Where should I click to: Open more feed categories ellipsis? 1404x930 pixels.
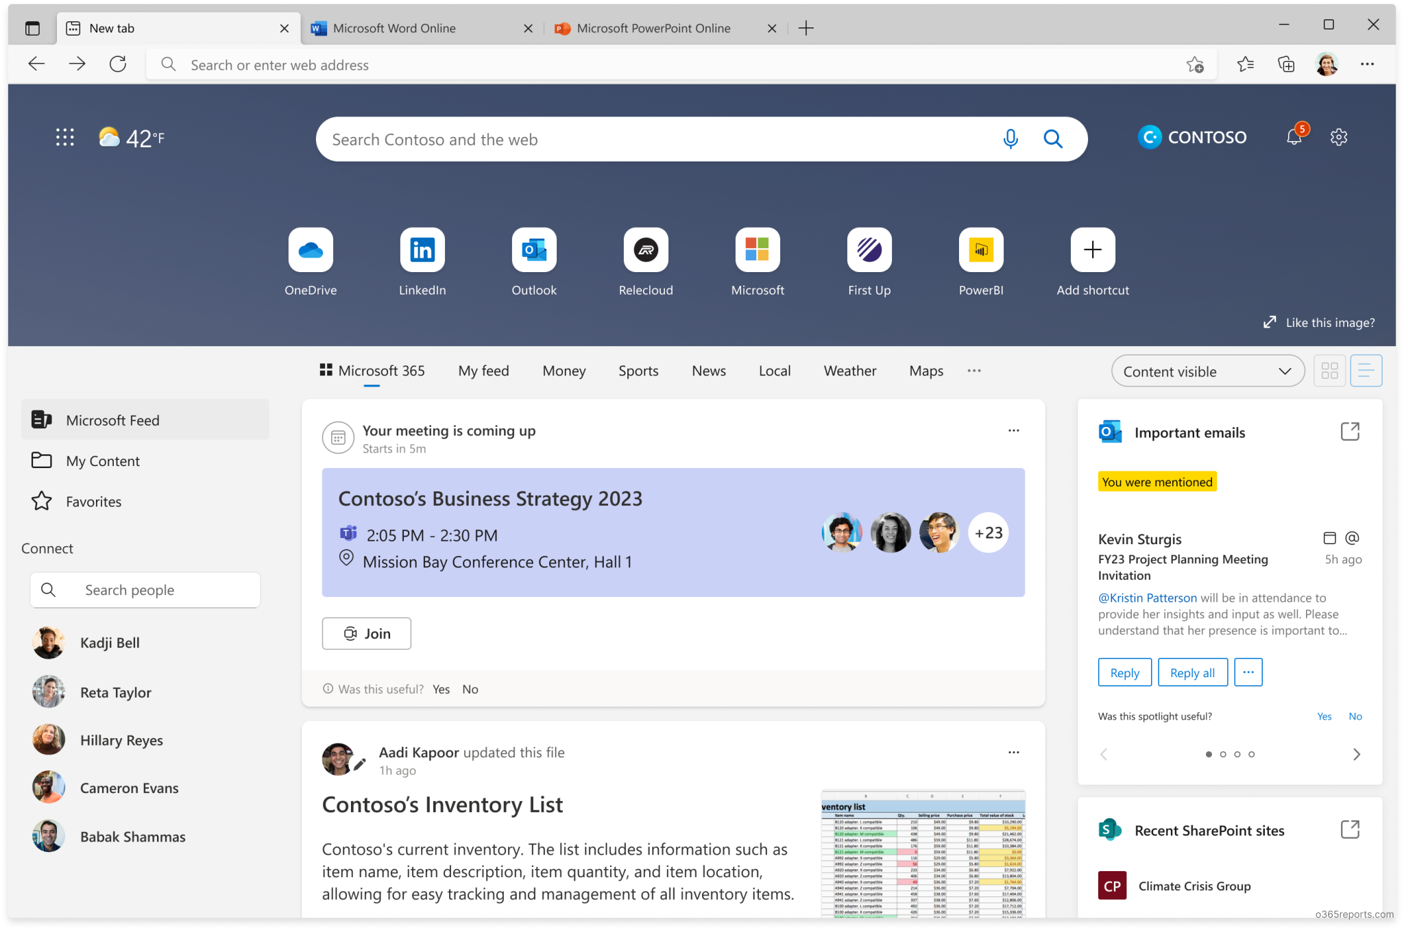pos(974,371)
